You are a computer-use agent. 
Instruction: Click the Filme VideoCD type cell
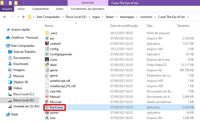[x=157, y=65]
